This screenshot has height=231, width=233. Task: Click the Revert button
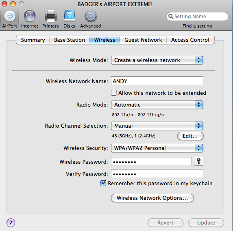coord(165,222)
